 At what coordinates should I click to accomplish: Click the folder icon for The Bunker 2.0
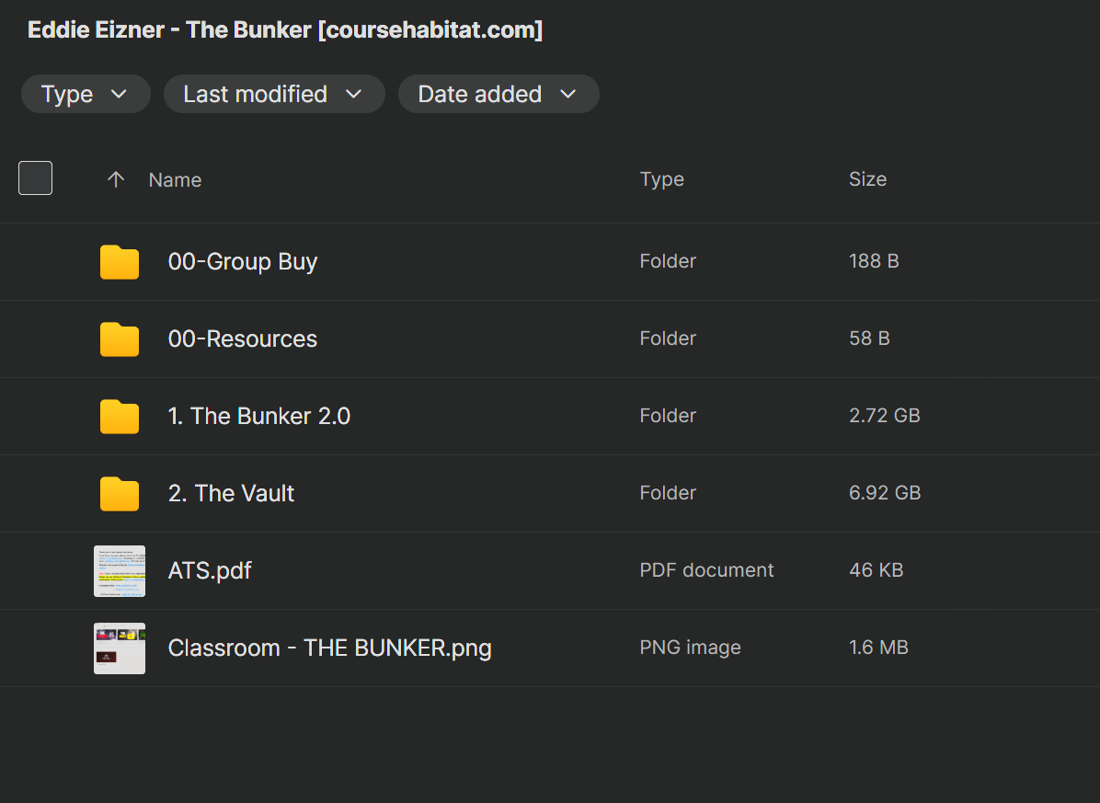click(120, 417)
